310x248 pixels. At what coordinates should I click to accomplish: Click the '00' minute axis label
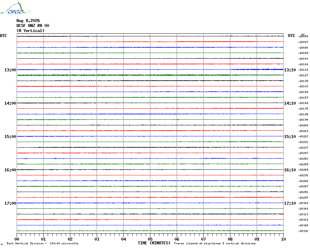[17, 239]
